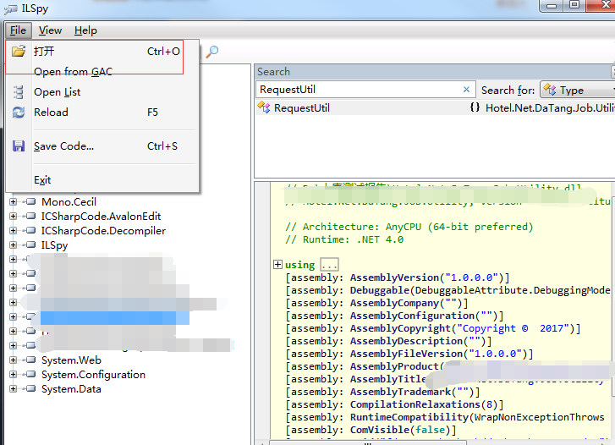
Task: Expand the ICSharpCode.AvalonEdit node
Action: pyautogui.click(x=14, y=217)
